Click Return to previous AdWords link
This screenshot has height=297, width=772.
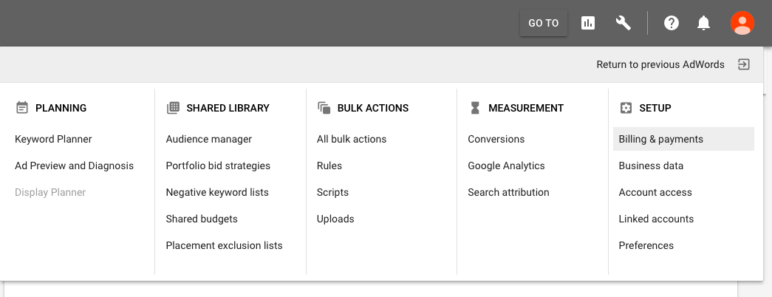(x=660, y=64)
